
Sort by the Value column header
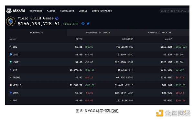click(x=168, y=39)
